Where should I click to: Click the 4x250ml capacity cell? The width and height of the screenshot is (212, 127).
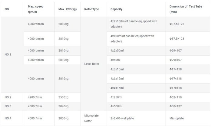click(116, 97)
